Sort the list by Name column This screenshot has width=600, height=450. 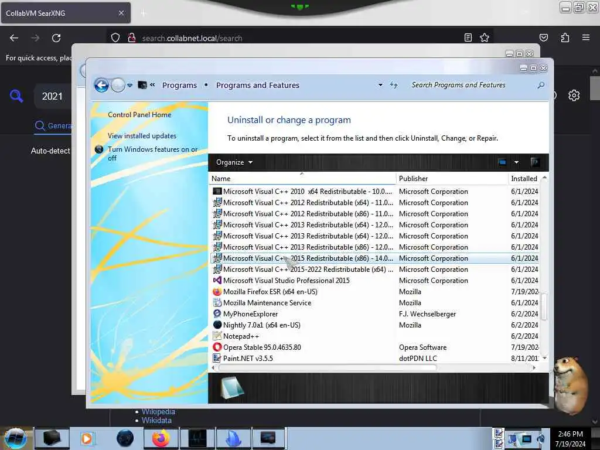[302, 178]
